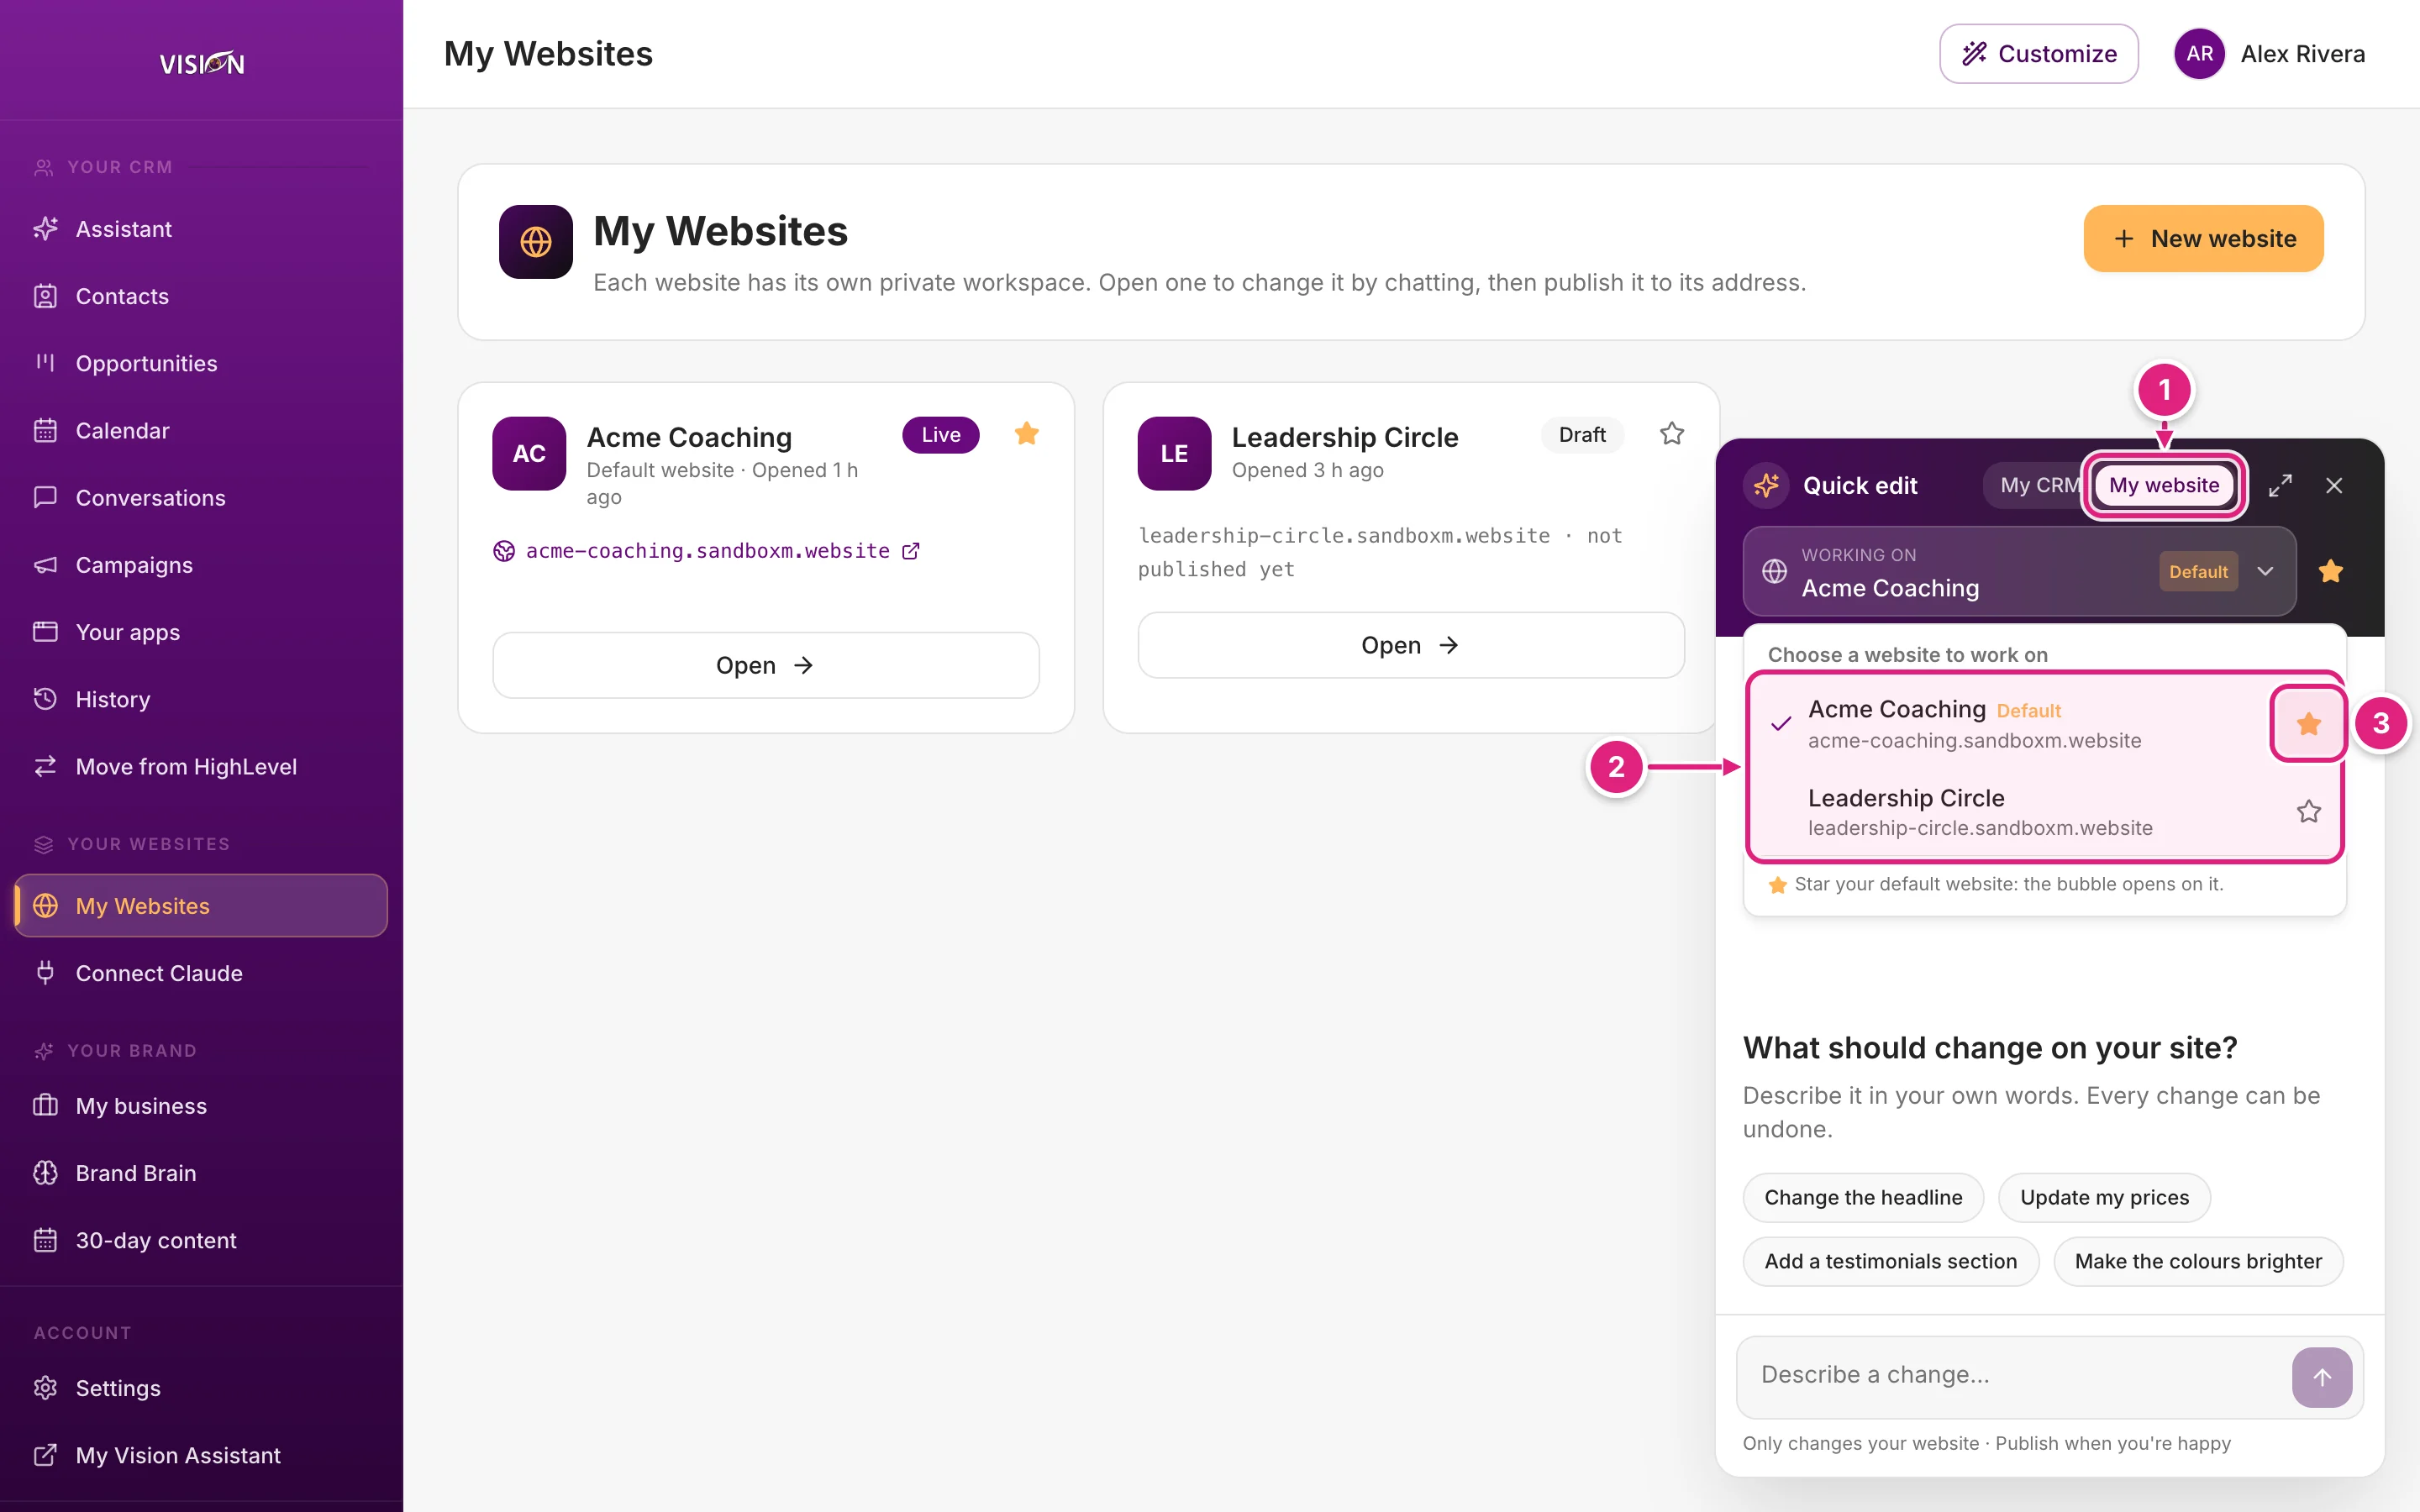Go to Contacts in sidebar

tap(201, 296)
